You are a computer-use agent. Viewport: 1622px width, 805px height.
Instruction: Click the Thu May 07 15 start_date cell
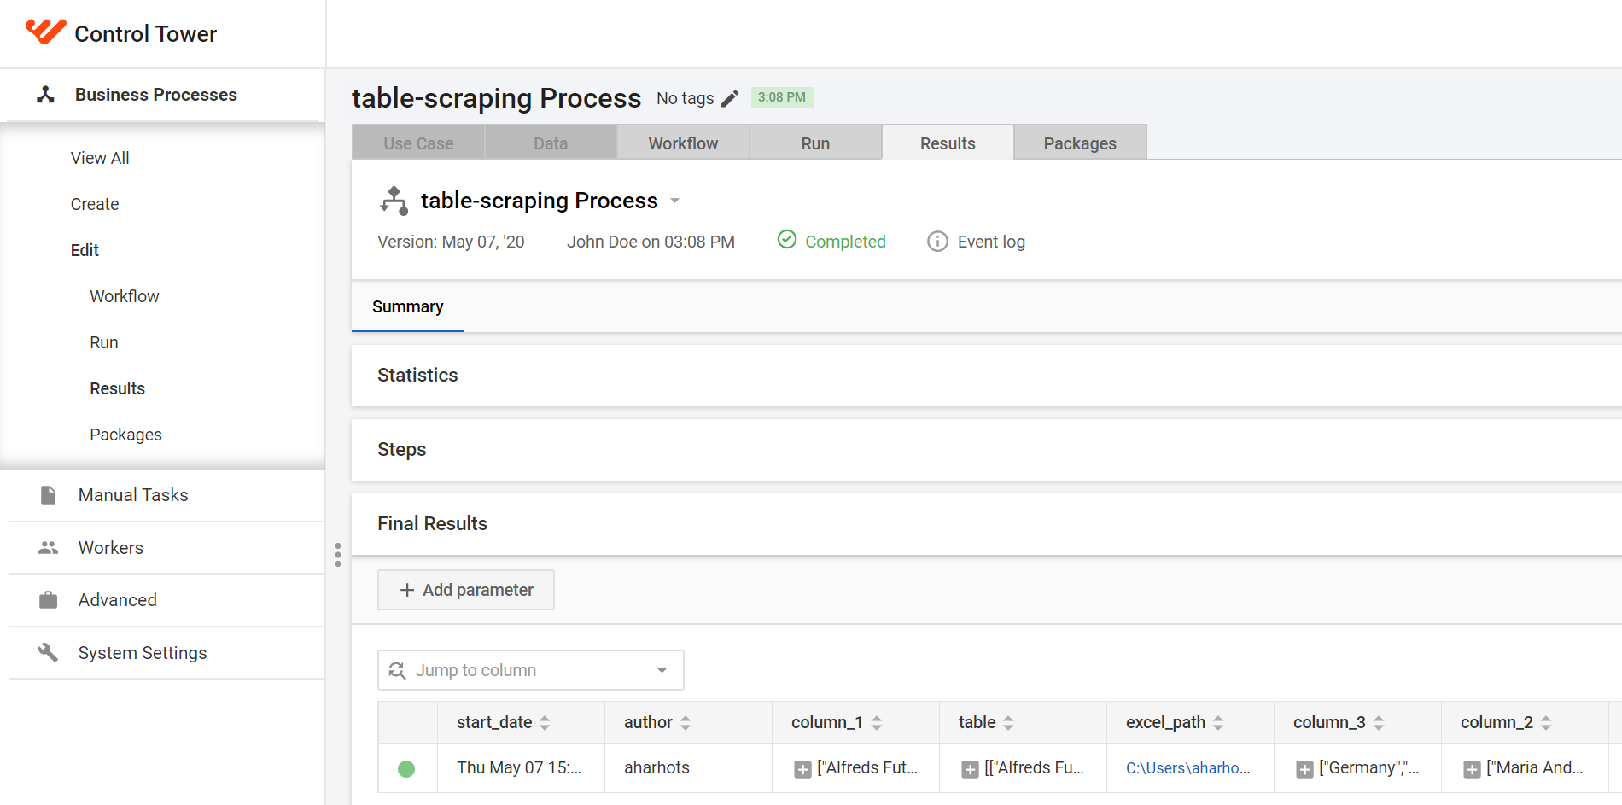pos(519,767)
